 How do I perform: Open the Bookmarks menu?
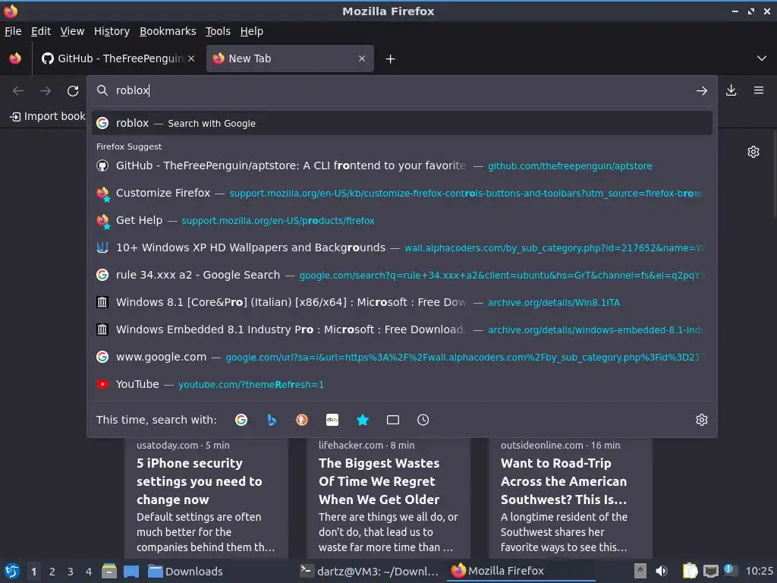click(168, 31)
